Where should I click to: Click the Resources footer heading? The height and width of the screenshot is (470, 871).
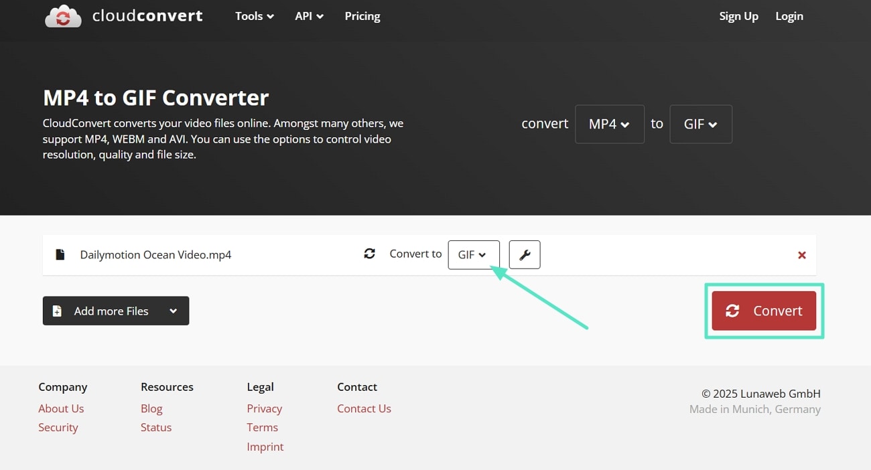(x=167, y=387)
